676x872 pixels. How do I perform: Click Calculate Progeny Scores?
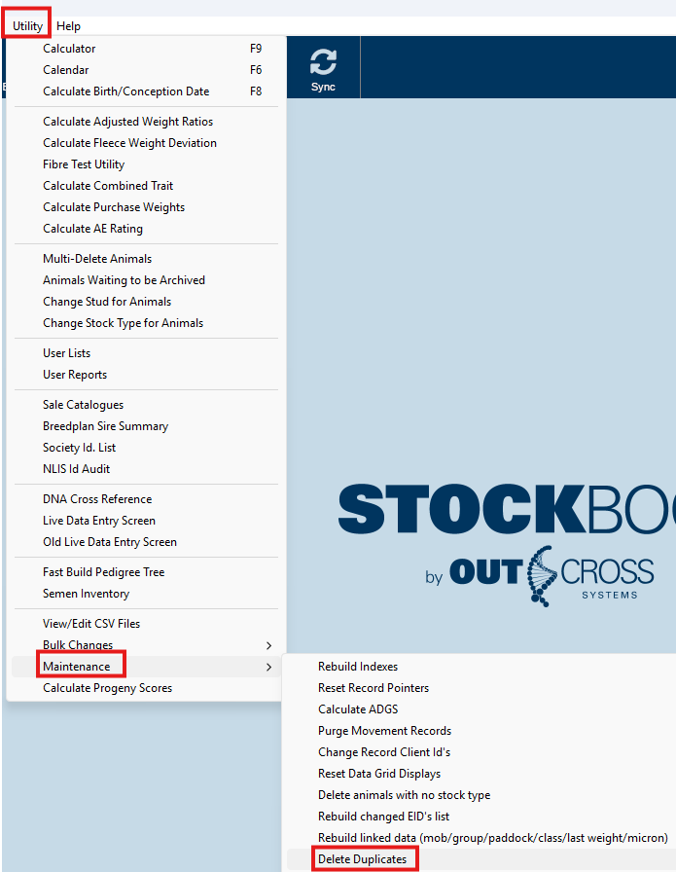point(107,688)
